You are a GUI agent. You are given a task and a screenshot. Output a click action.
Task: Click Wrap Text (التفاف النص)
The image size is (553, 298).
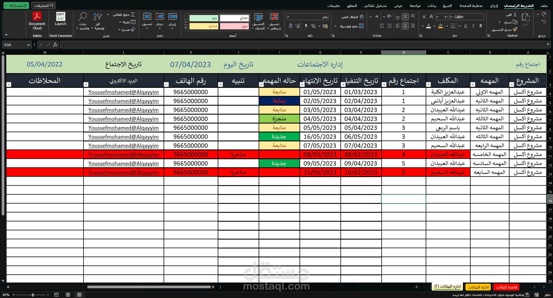click(353, 17)
